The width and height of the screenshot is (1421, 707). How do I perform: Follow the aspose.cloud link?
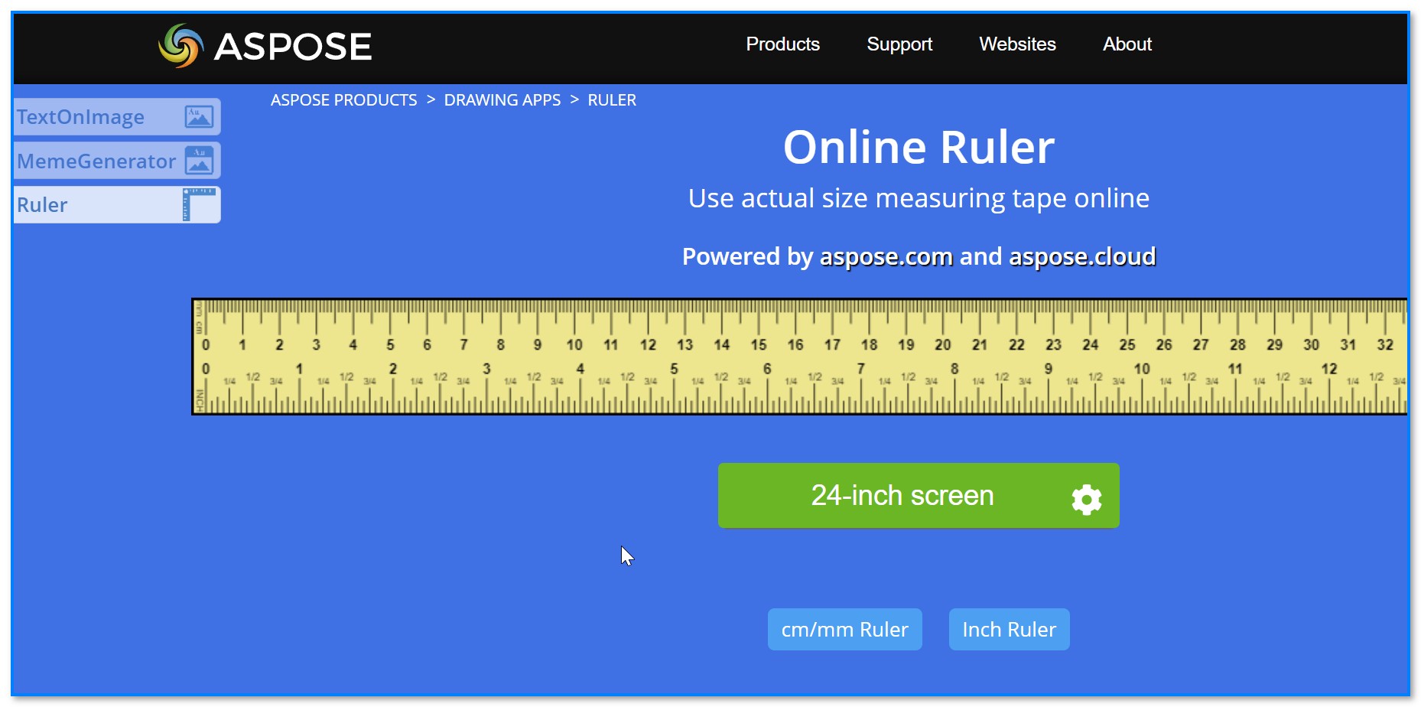point(1082,257)
